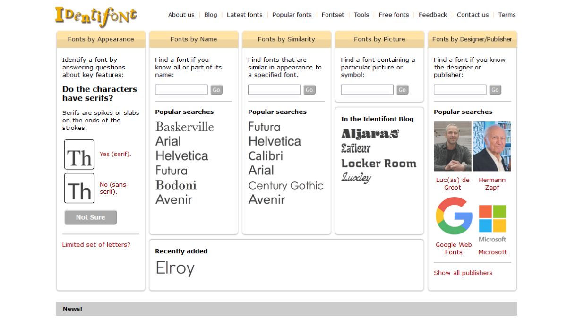
Task: Click the Identifont logo
Action: click(96, 16)
